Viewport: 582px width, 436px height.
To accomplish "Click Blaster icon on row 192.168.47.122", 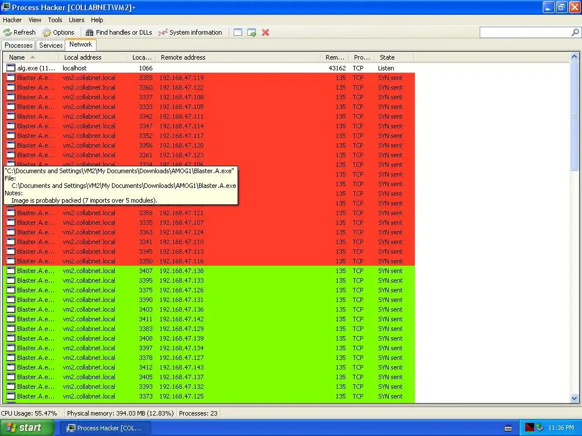I will (11, 87).
